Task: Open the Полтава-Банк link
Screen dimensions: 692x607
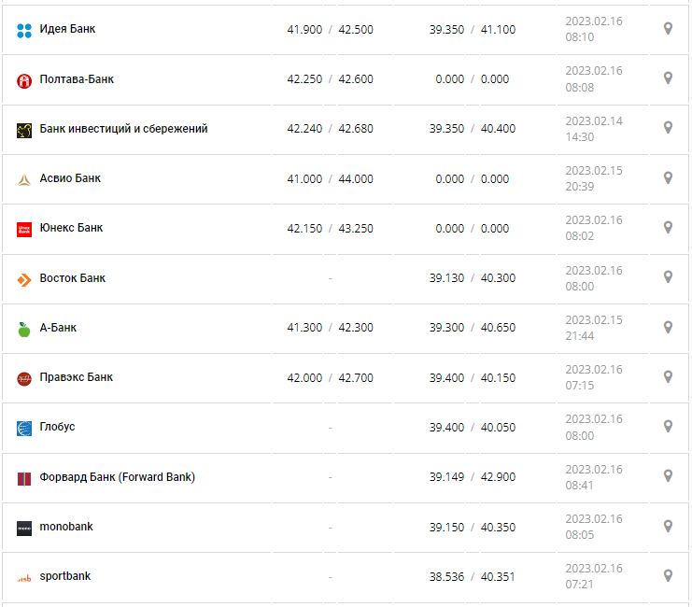Action: pos(77,79)
